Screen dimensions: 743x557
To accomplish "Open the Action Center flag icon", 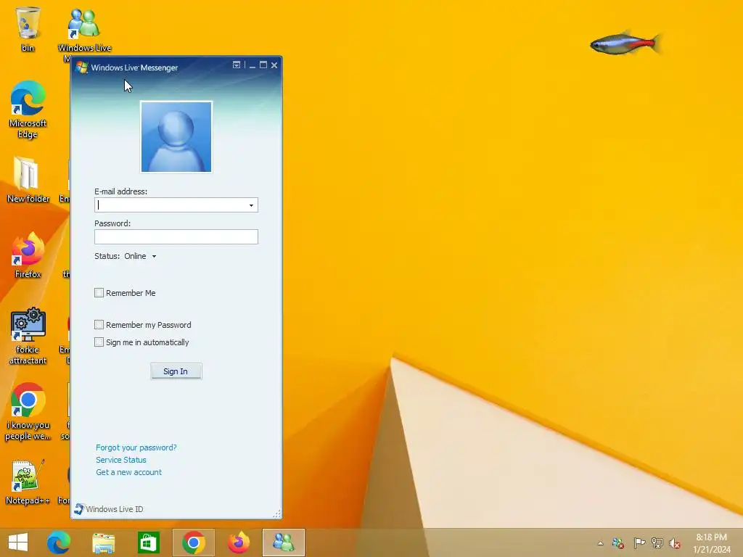I will tap(639, 543).
